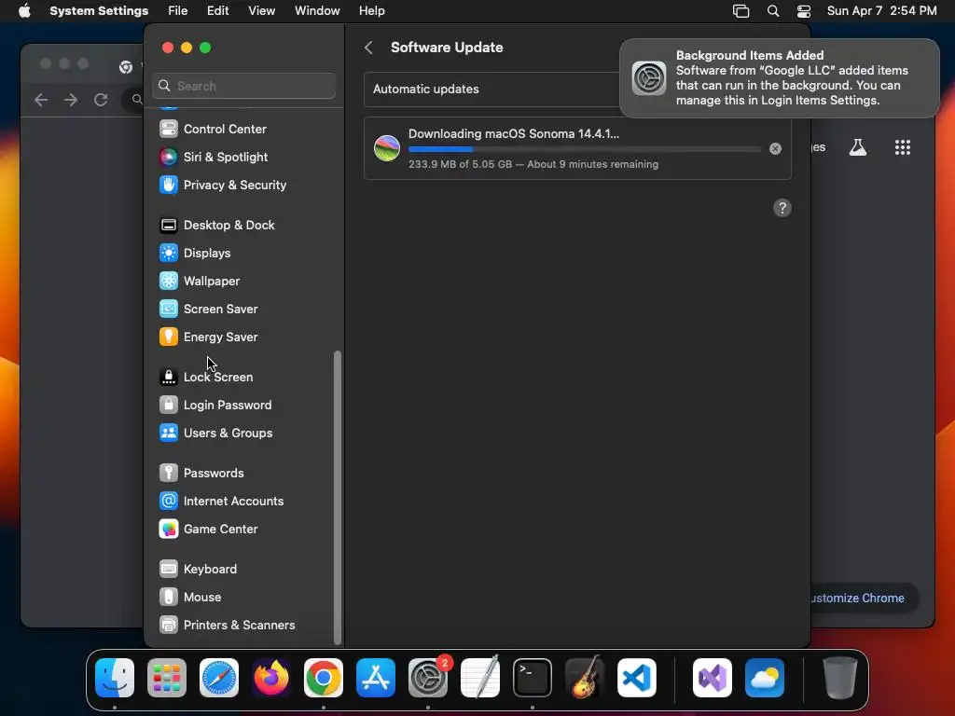Reload the page in Chrome window
Screen dimensions: 955x716
101,100
